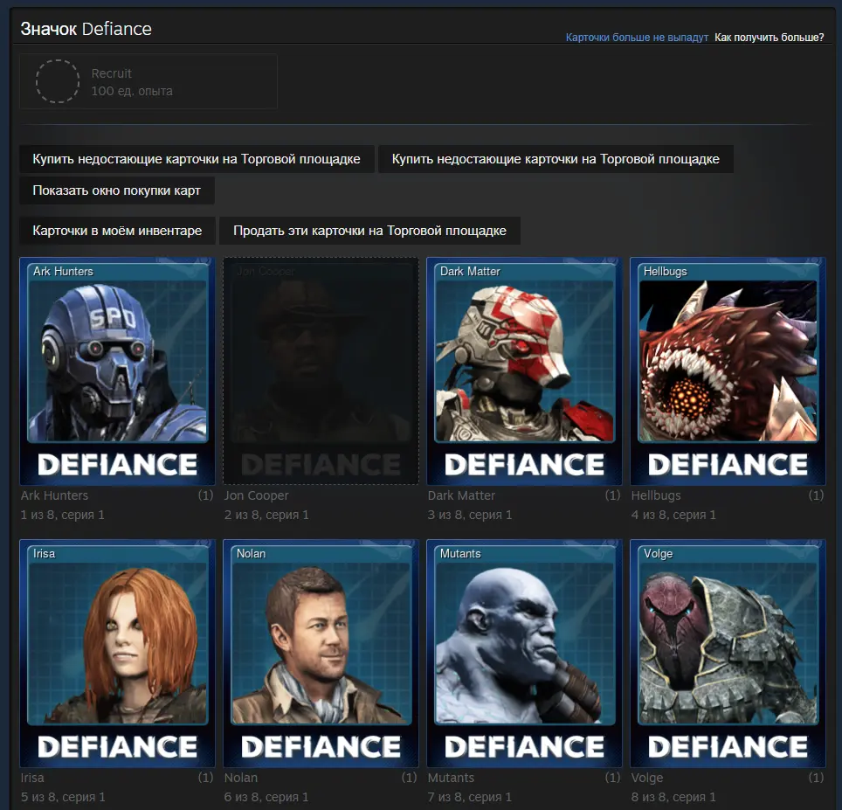
Task: Click '7 из 8, серия 1' text
Action: pos(469,797)
